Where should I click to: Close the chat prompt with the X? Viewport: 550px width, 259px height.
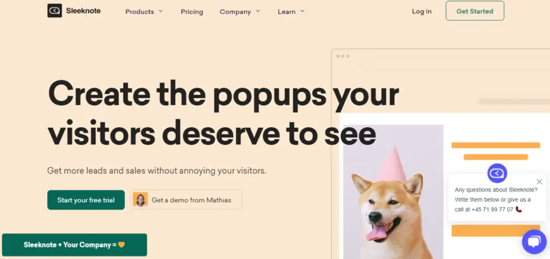click(x=539, y=182)
